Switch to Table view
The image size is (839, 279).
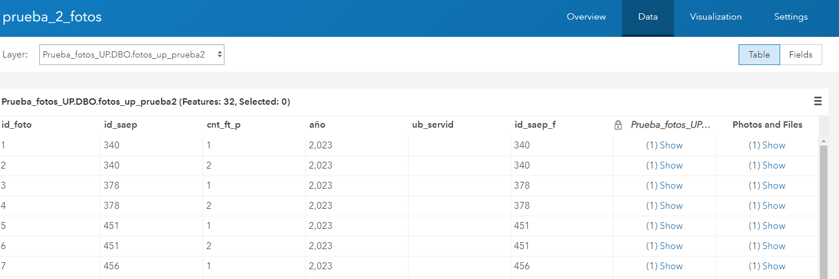759,55
